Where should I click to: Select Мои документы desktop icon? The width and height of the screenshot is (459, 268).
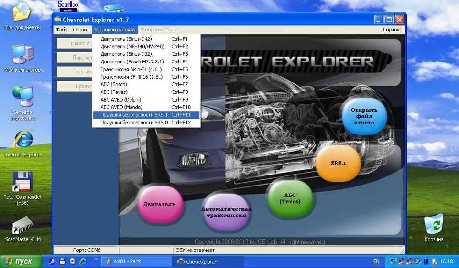[22, 16]
